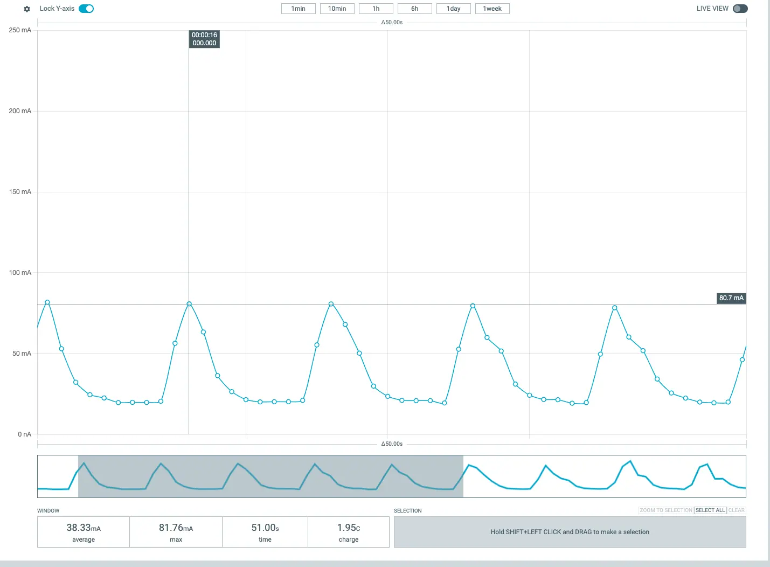Open chart settings gear icon
Screen dimensions: 770x567
[x=27, y=9]
